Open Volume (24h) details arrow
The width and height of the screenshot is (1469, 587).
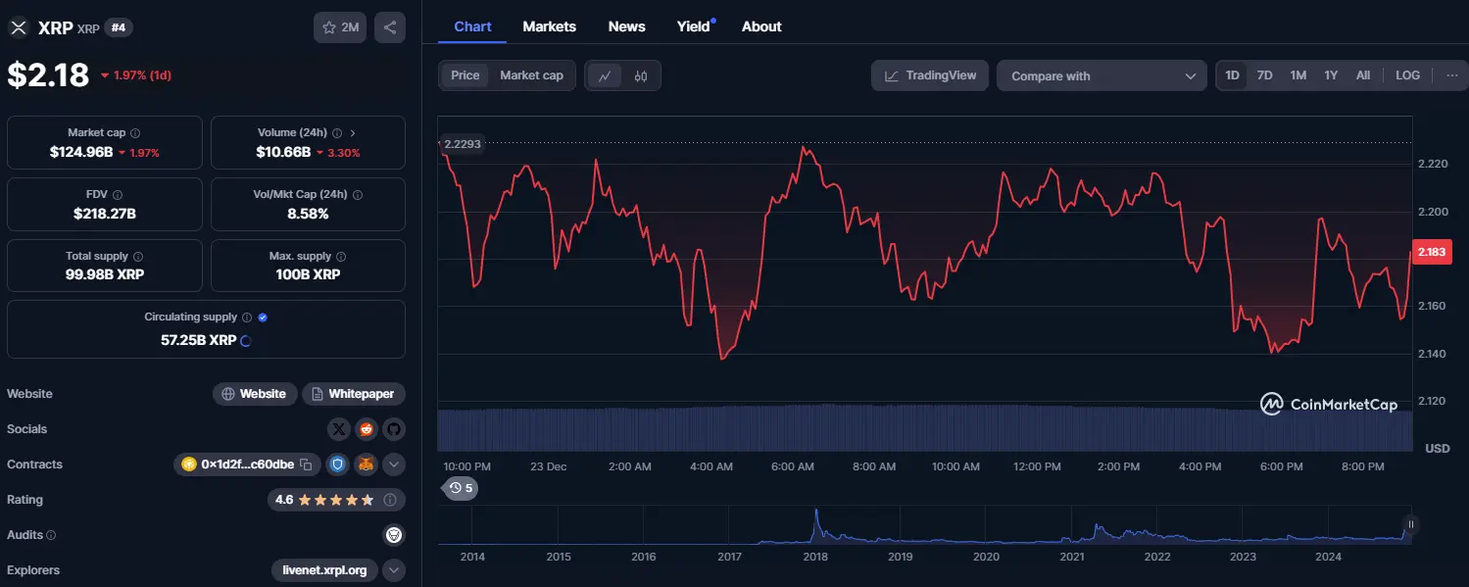tap(353, 133)
